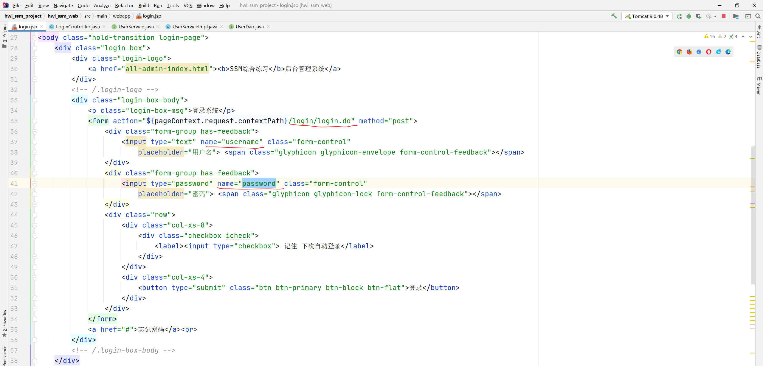Click line number 41 in gutter

pyautogui.click(x=14, y=183)
